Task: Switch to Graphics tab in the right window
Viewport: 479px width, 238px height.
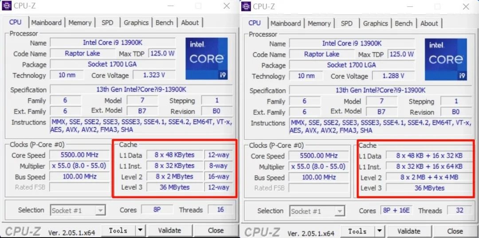Action: pyautogui.click(x=375, y=23)
